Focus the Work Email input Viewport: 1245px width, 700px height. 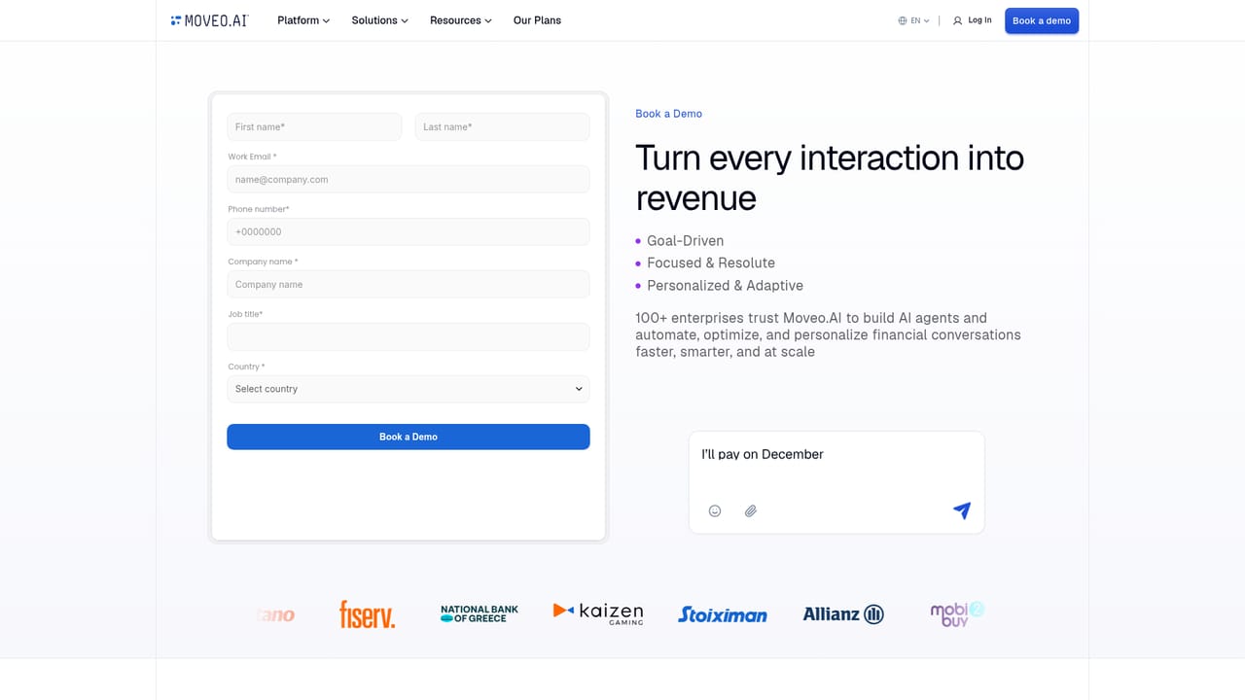coord(409,179)
